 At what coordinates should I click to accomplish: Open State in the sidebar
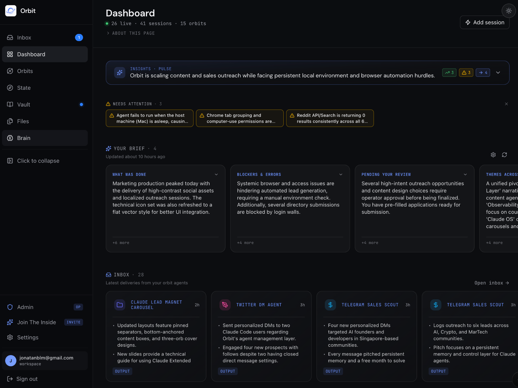point(45,88)
